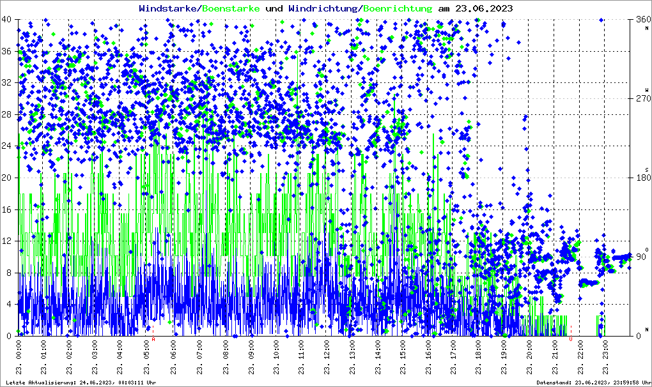Click wind speed axis label 40

(6, 20)
